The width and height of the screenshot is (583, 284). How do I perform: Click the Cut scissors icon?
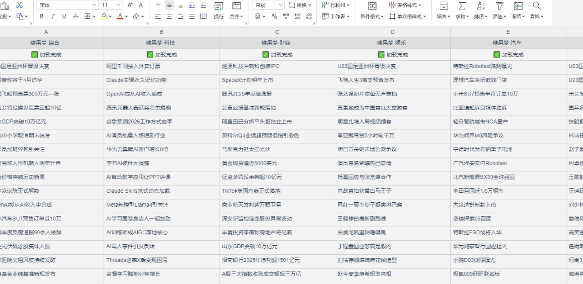[19, 5]
